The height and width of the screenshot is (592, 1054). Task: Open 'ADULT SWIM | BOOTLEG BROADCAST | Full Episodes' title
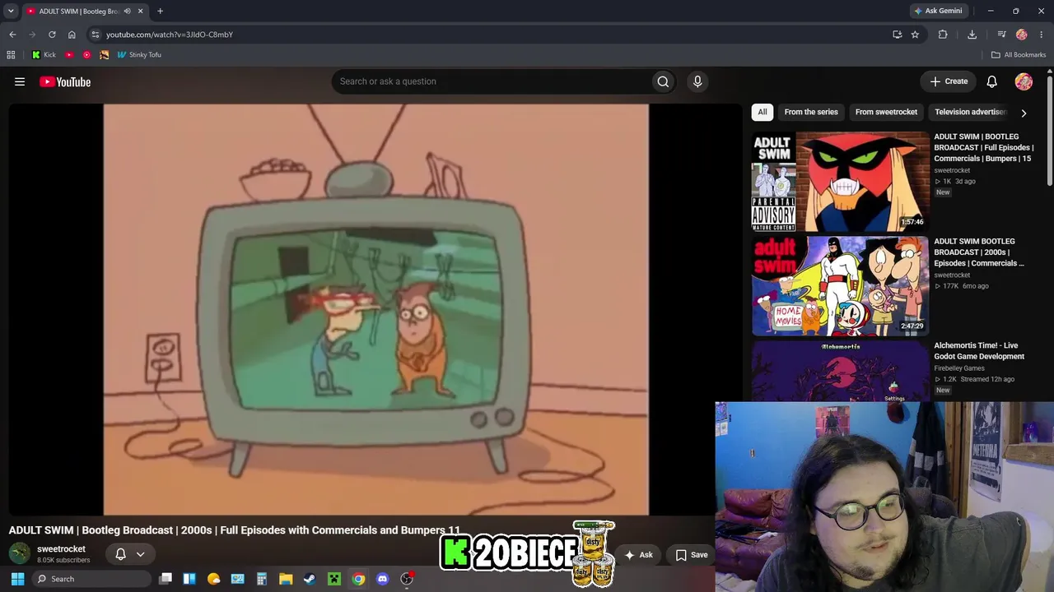click(x=984, y=147)
